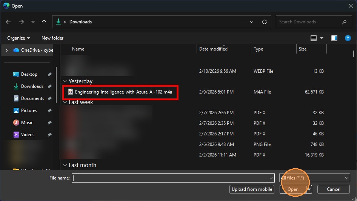Select Engineering_Intelligence_with_Azure_AI-102.m4a file
This screenshot has width=357, height=201.
123,92
